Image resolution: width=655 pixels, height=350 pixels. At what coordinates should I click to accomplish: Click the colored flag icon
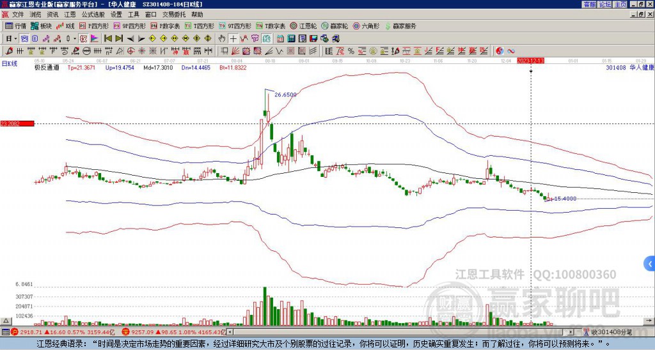pyautogui.click(x=95, y=38)
